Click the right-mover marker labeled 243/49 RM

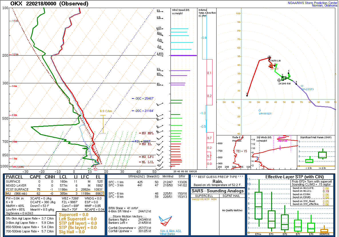[x=279, y=80]
